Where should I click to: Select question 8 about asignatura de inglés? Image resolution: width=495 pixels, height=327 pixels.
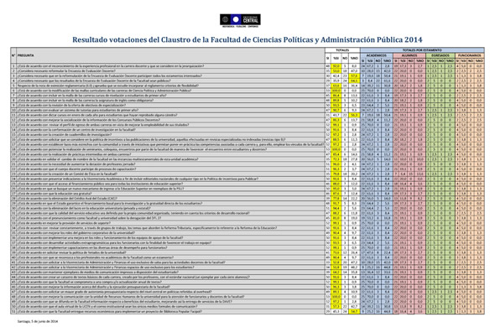coord(86,101)
